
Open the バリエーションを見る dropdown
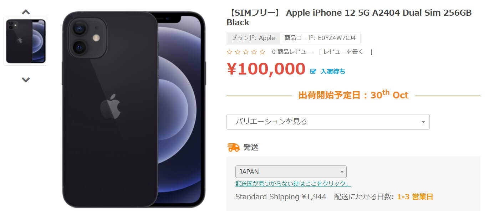(328, 122)
